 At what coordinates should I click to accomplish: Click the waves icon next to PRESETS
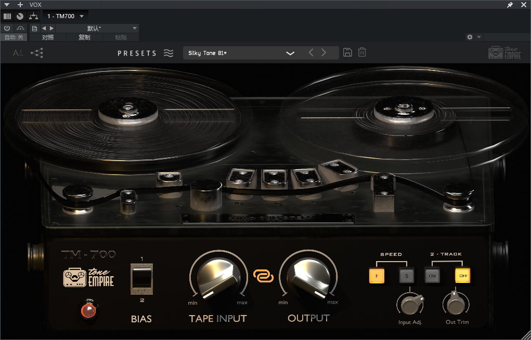(x=169, y=53)
